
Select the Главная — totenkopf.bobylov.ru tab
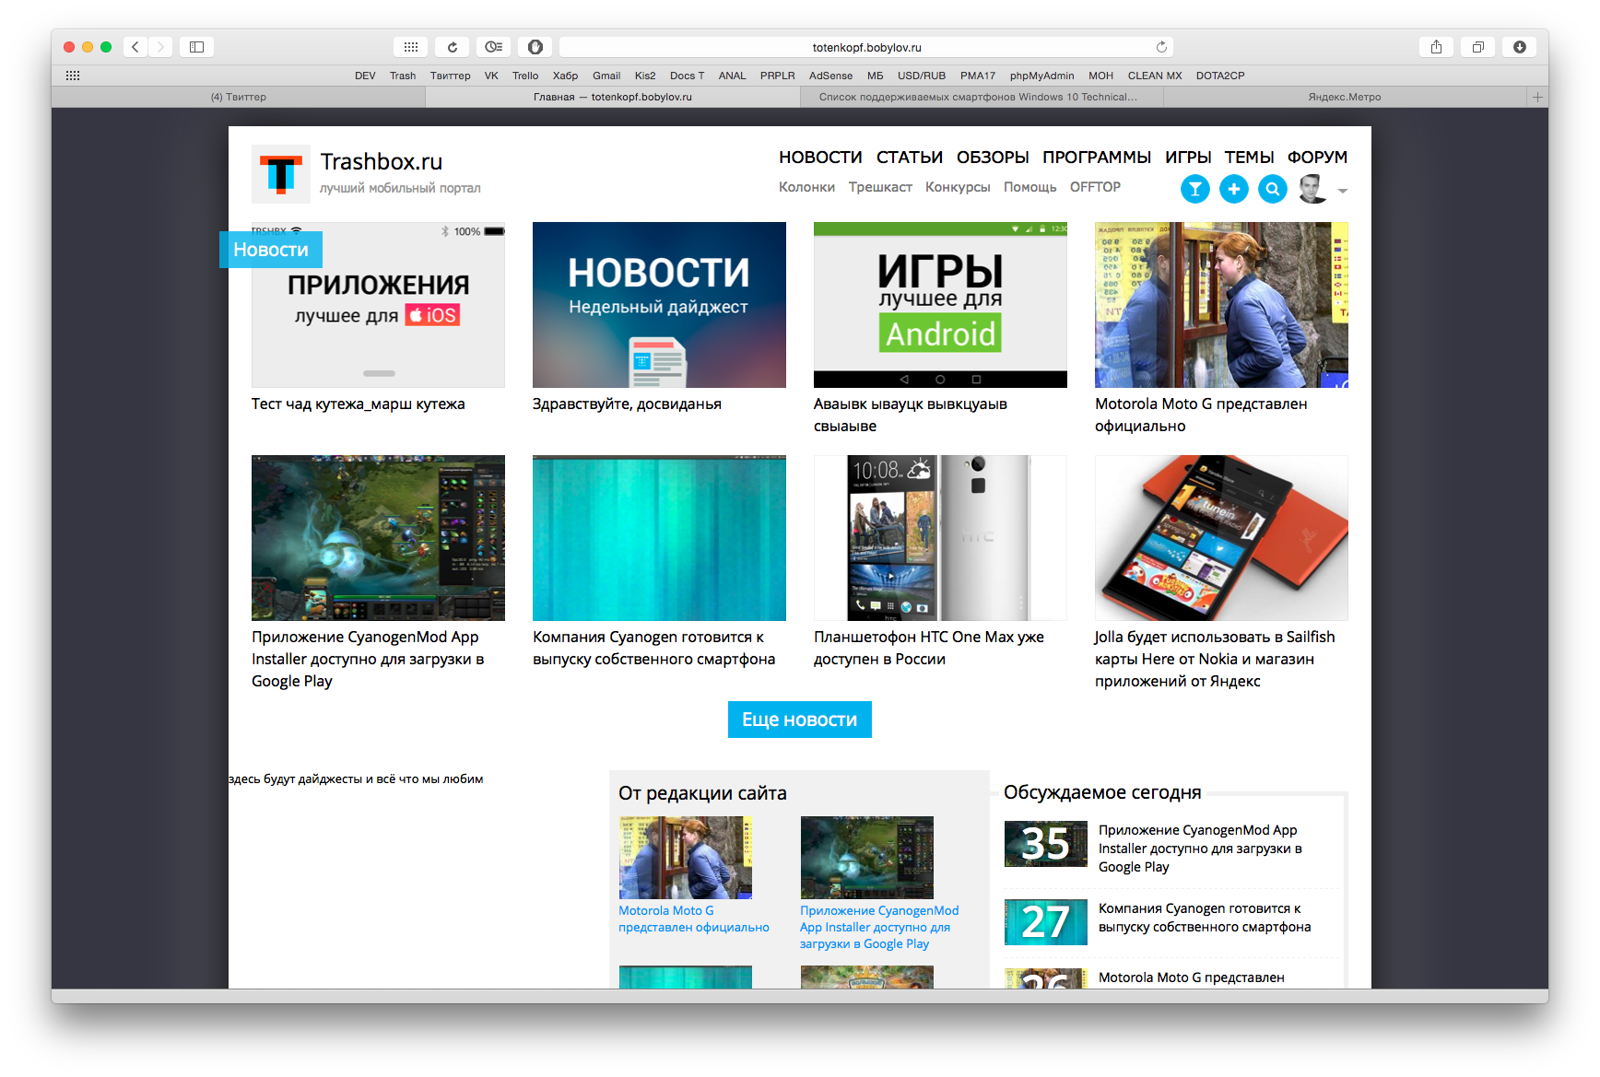coord(613,97)
